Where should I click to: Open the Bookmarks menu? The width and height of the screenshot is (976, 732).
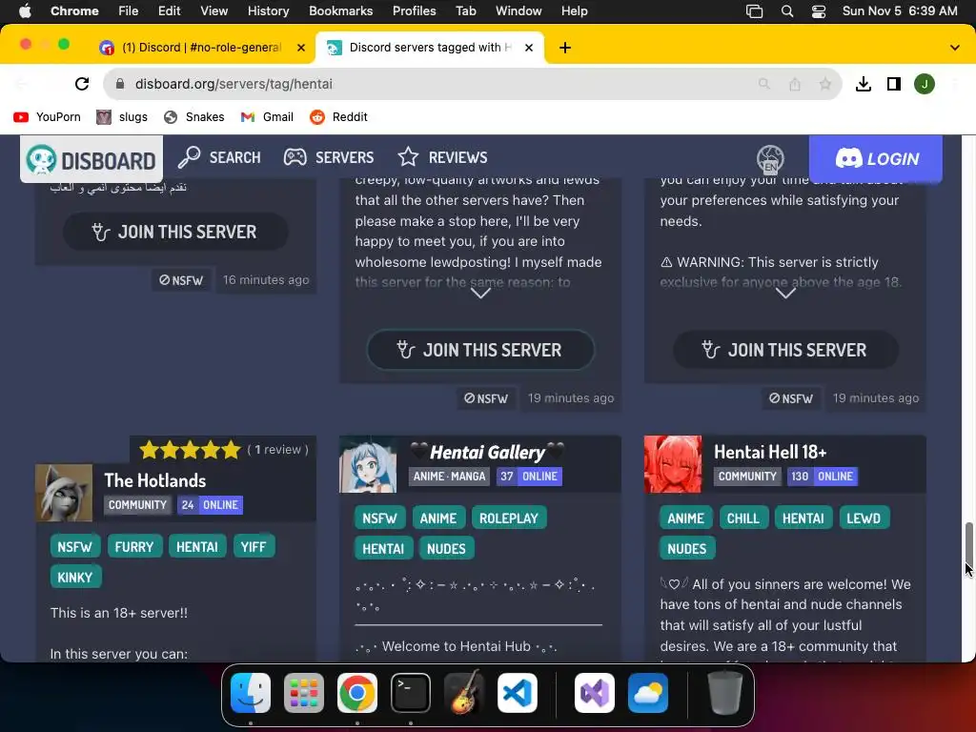coord(340,10)
